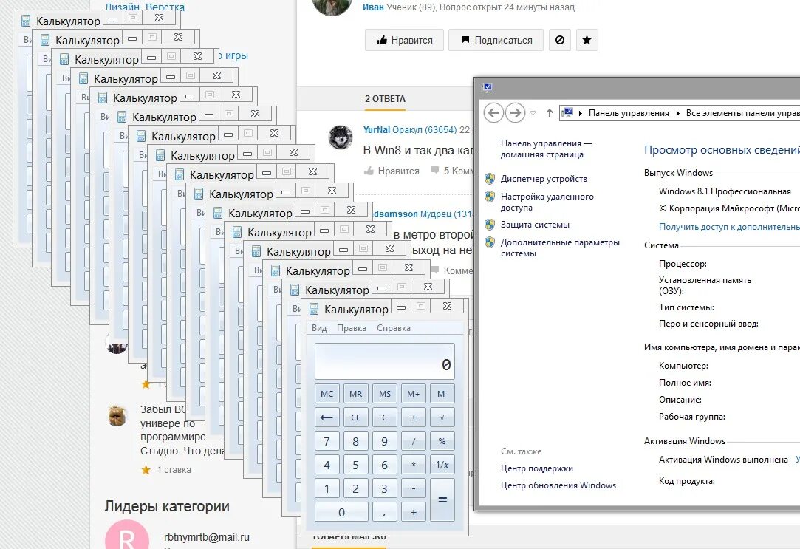
Task: Click digit 4 on calculator
Action: pyautogui.click(x=327, y=465)
